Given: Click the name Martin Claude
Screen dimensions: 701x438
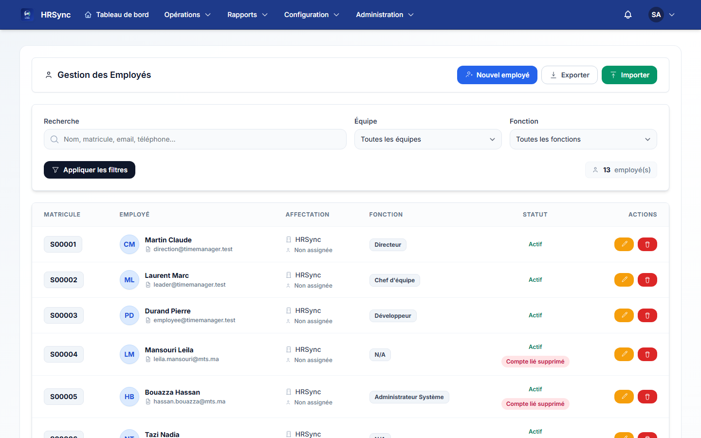Looking at the screenshot, I should [x=168, y=240].
